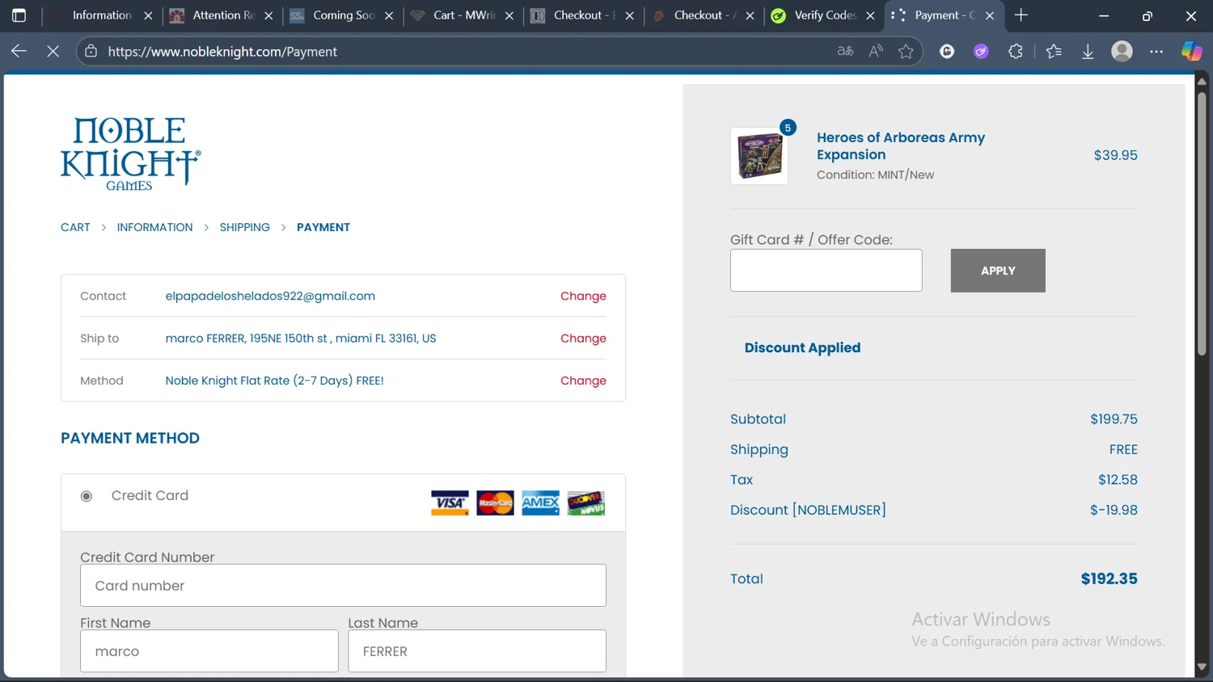The height and width of the screenshot is (682, 1213).
Task: Click the Discover card logo
Action: pyautogui.click(x=585, y=503)
